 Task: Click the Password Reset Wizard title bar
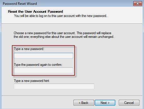[x=66, y=4]
